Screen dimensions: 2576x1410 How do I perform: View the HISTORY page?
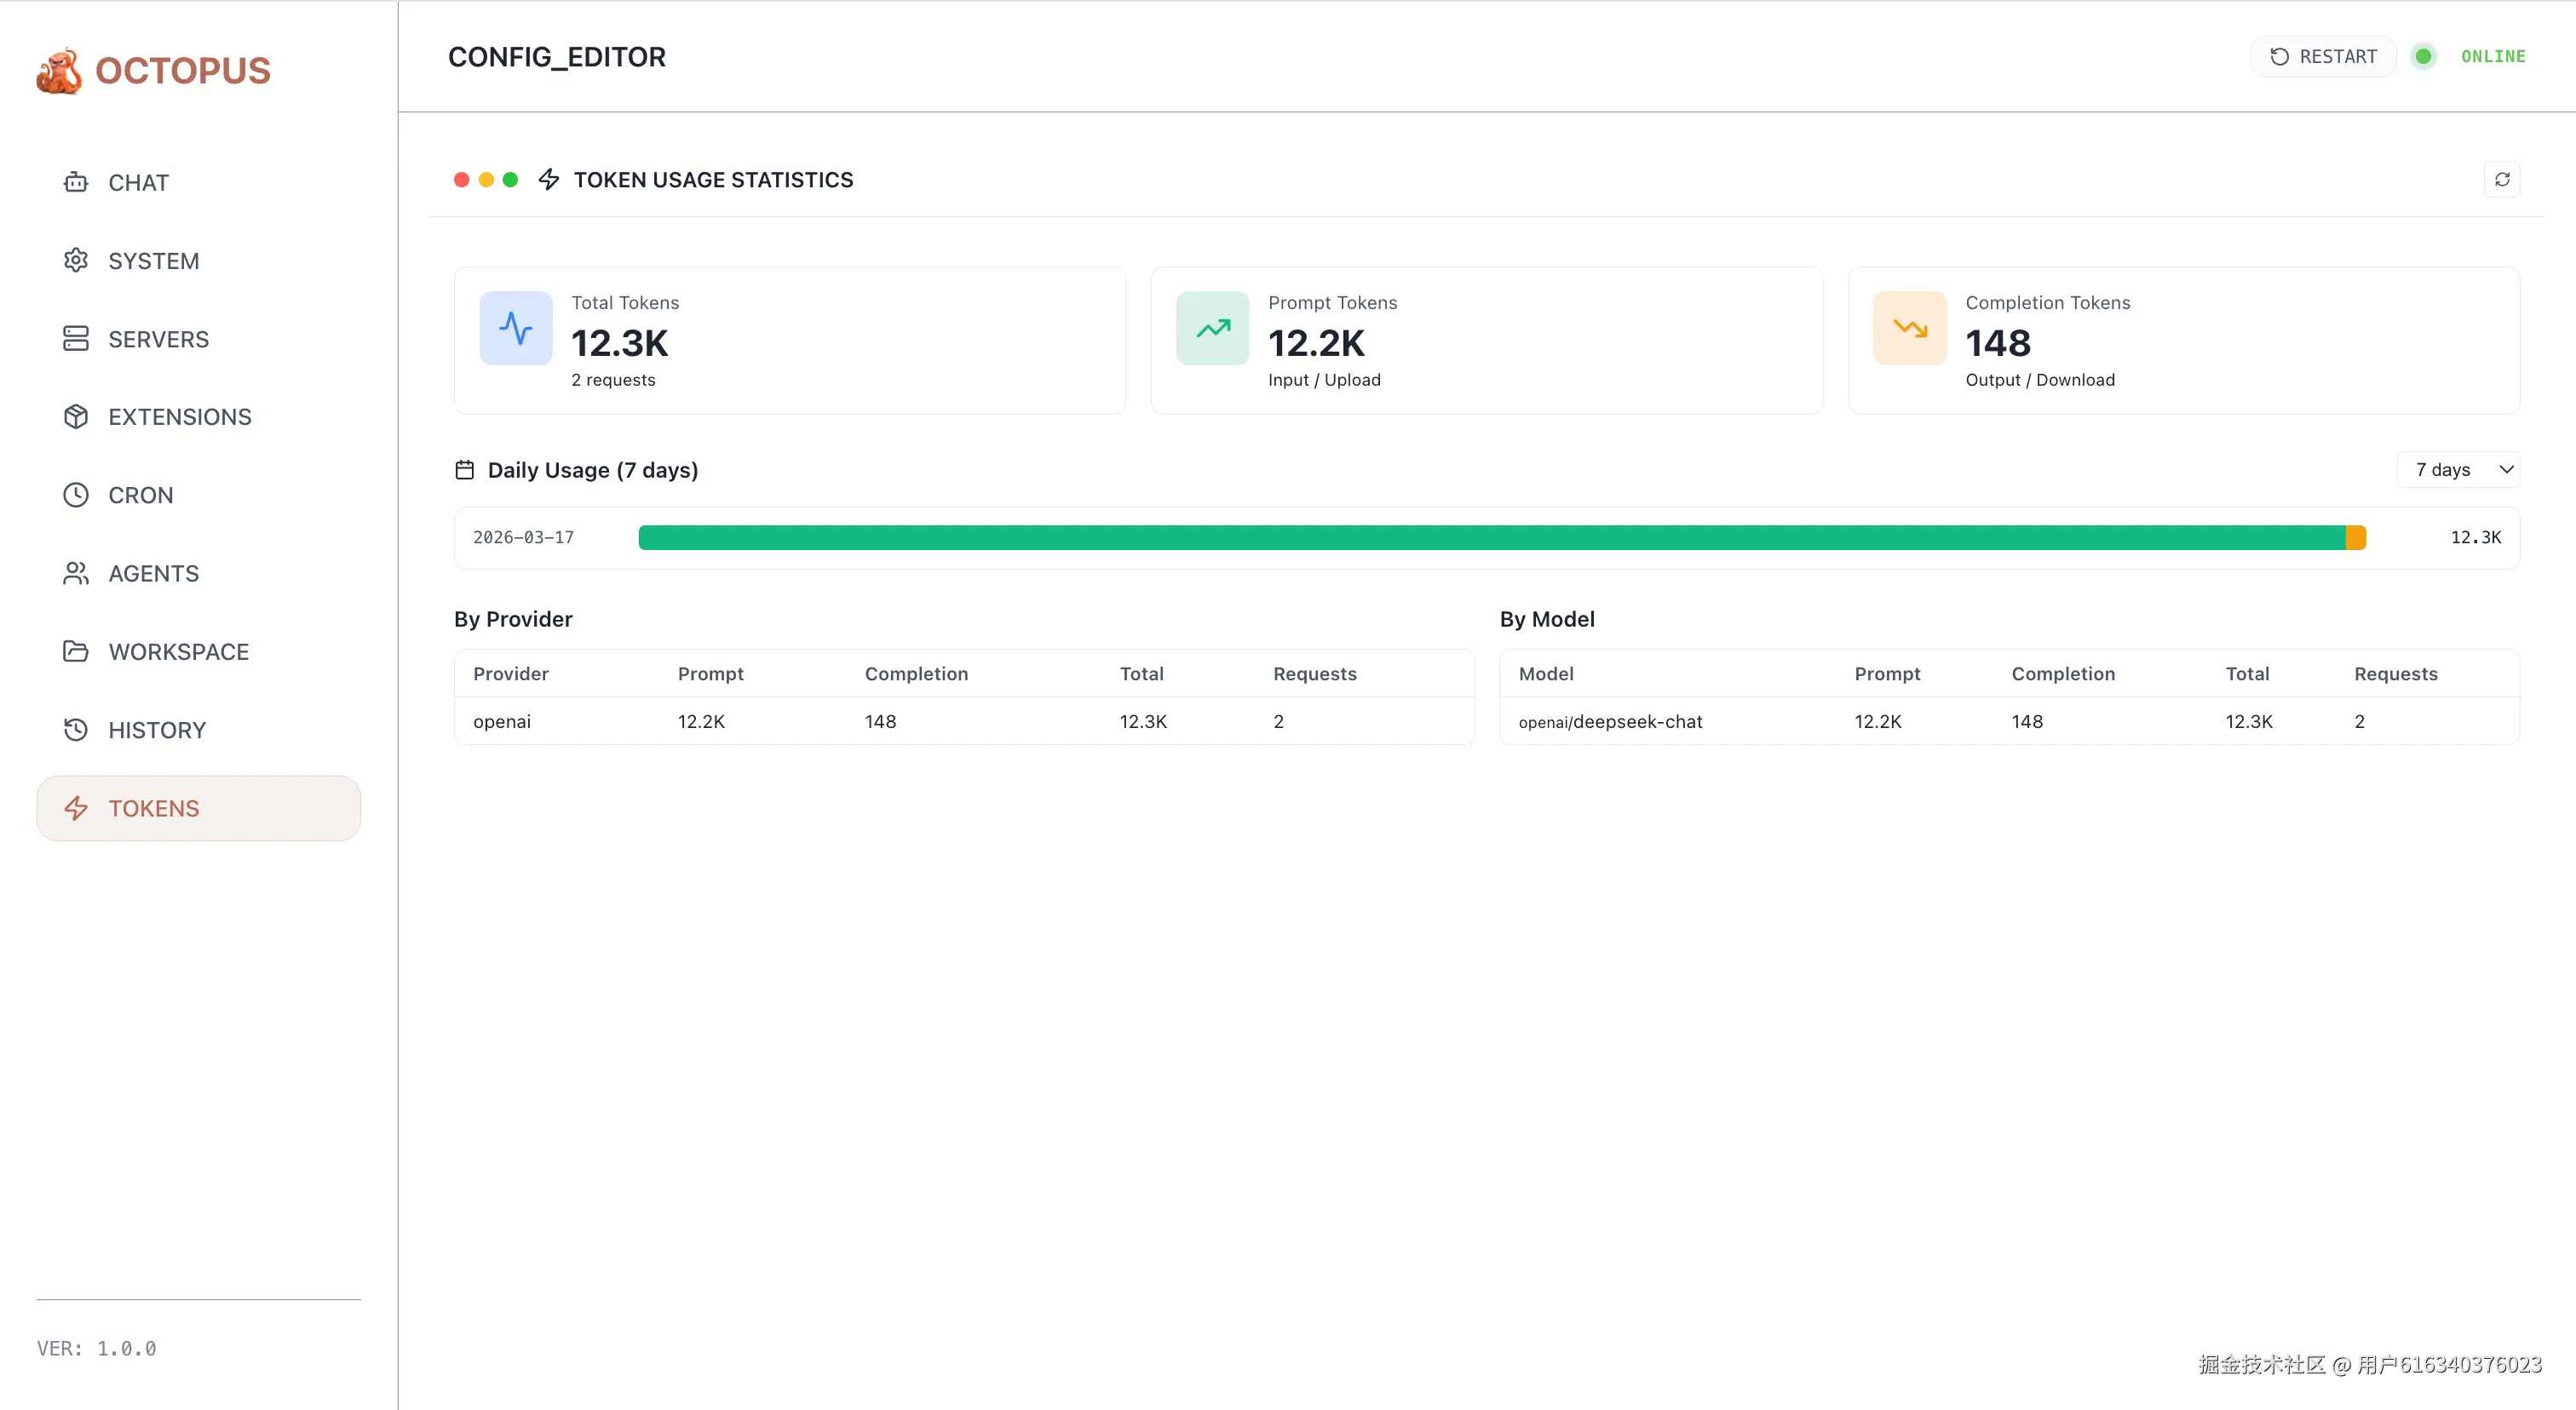(157, 731)
